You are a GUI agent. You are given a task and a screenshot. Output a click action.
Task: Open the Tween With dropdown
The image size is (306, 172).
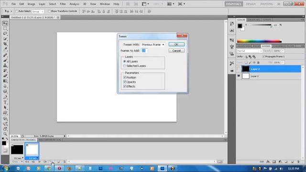coord(153,44)
